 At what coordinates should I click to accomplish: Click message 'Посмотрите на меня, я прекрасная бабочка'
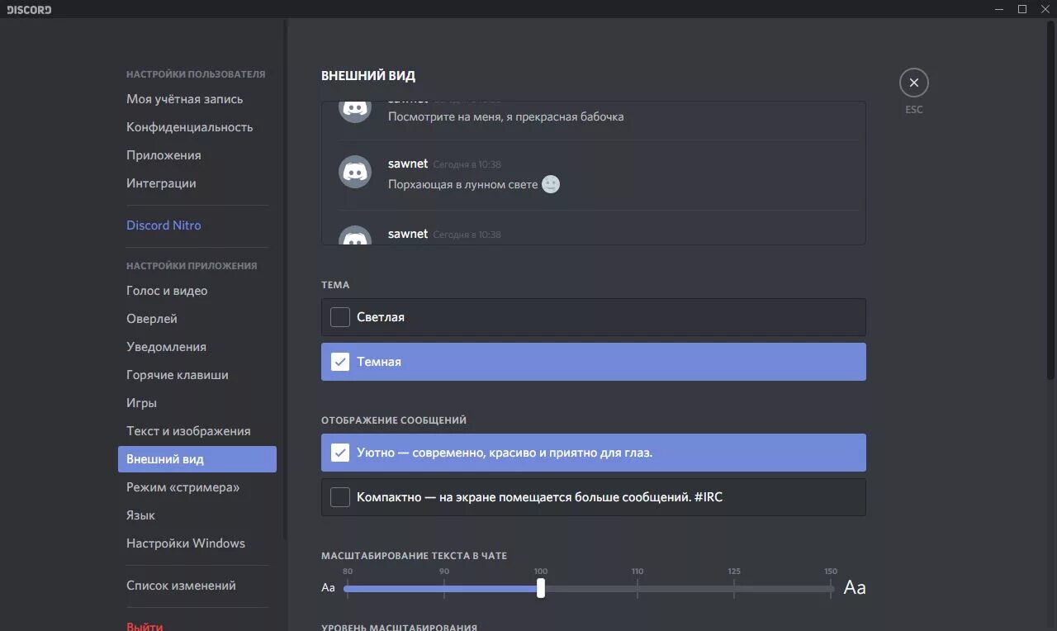coord(506,116)
